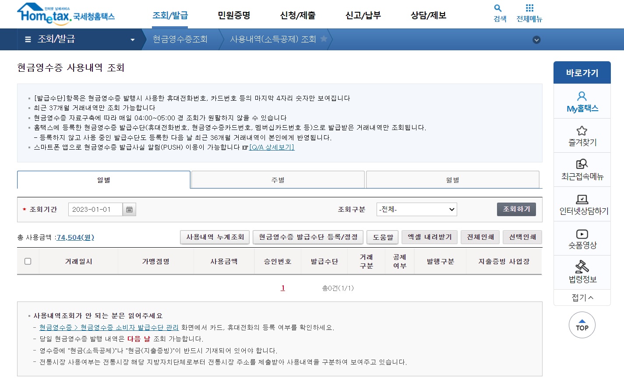
Task: Expand the breadcrumb chevron on blue bar
Action: click(536, 39)
